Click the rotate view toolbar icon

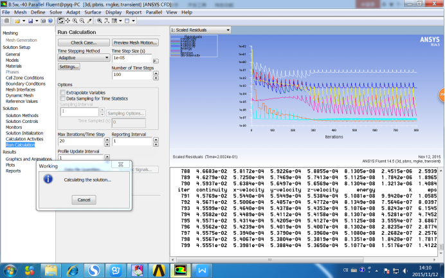[x=60, y=21]
